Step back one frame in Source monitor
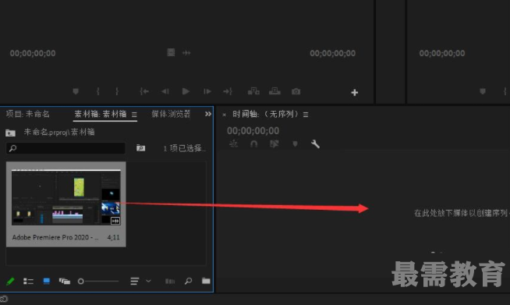This screenshot has height=305, width=510. coord(165,91)
